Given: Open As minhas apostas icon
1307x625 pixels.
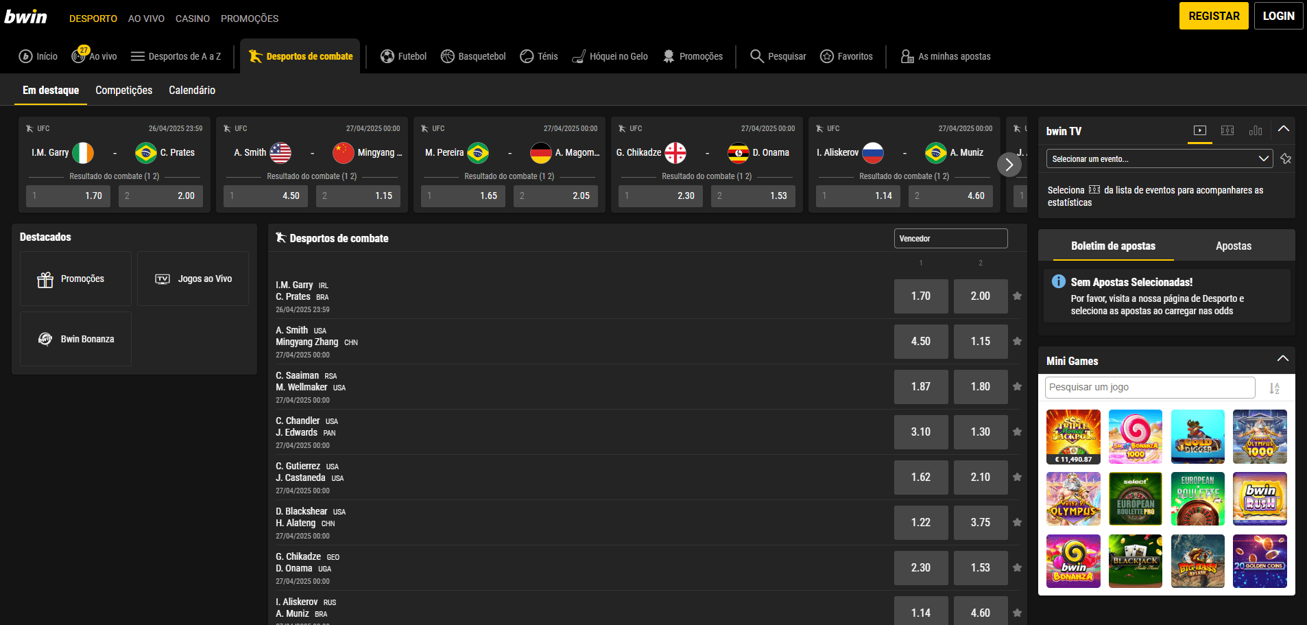Looking at the screenshot, I should point(907,56).
